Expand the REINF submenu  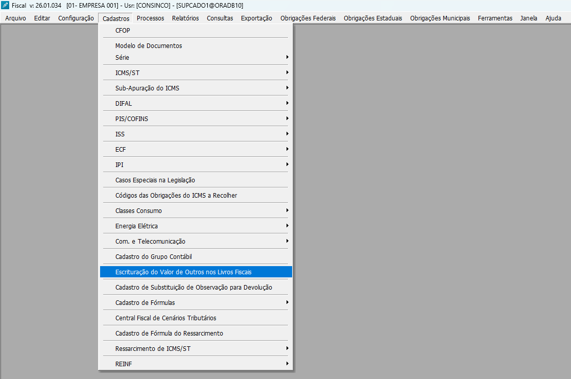[x=196, y=363]
